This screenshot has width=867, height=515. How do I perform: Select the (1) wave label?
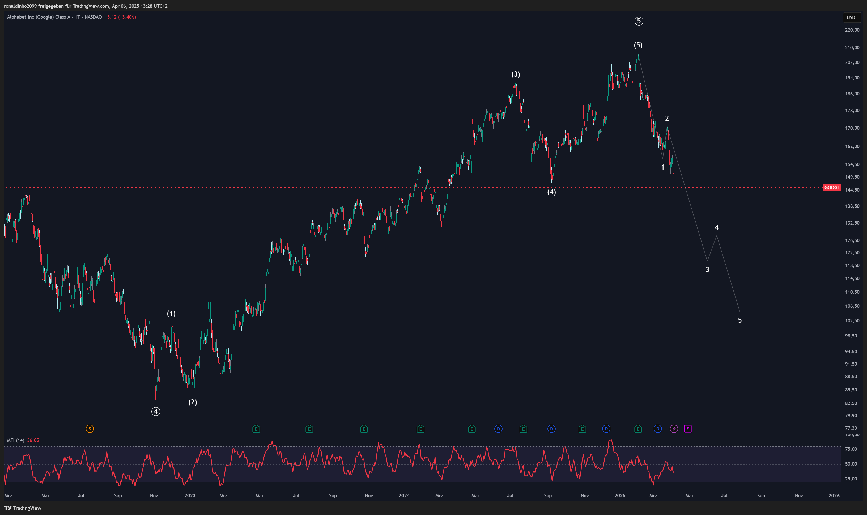(x=171, y=314)
